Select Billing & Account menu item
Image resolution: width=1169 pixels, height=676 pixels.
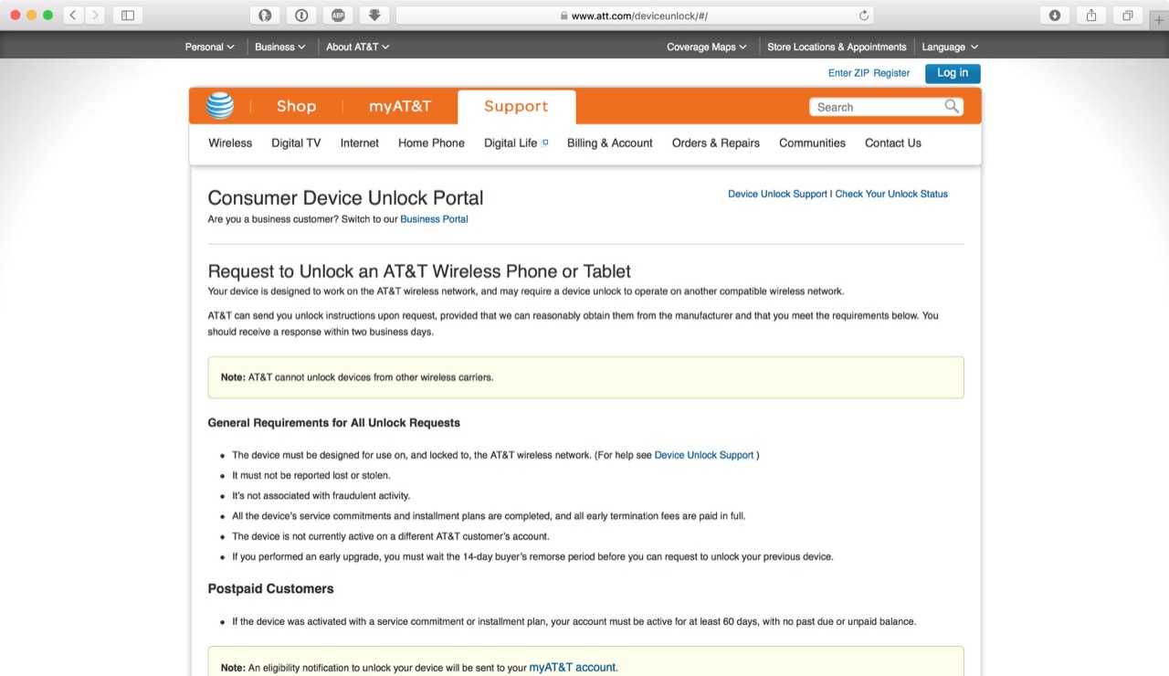(609, 143)
